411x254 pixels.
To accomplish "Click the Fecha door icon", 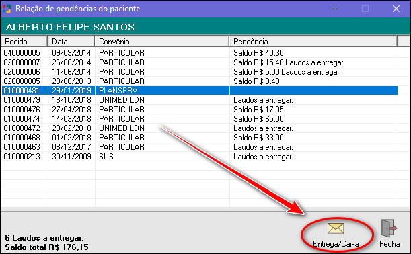I will (389, 228).
